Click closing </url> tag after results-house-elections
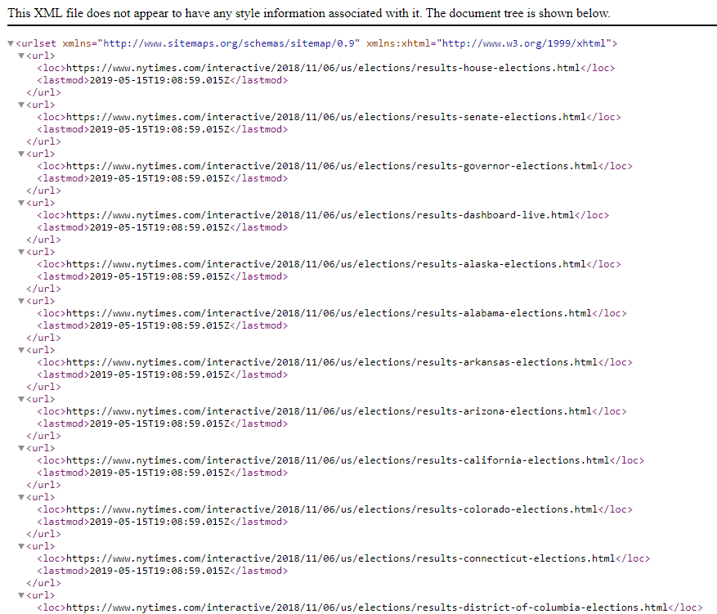 click(43, 92)
